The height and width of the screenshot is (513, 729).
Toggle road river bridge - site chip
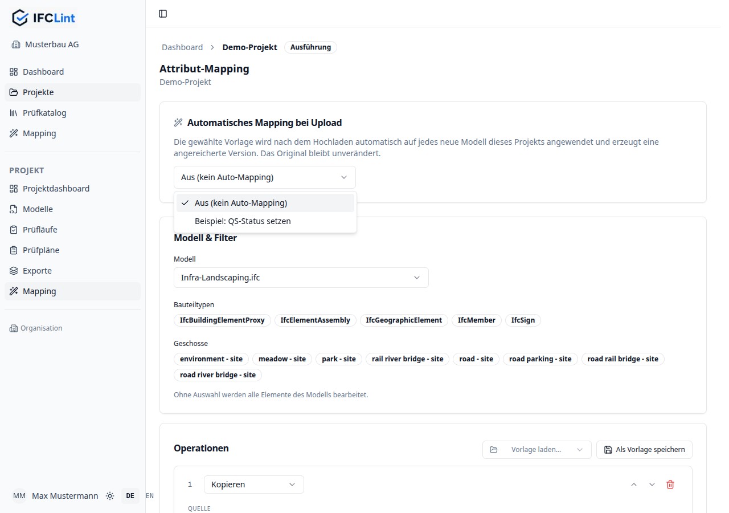[x=218, y=375]
